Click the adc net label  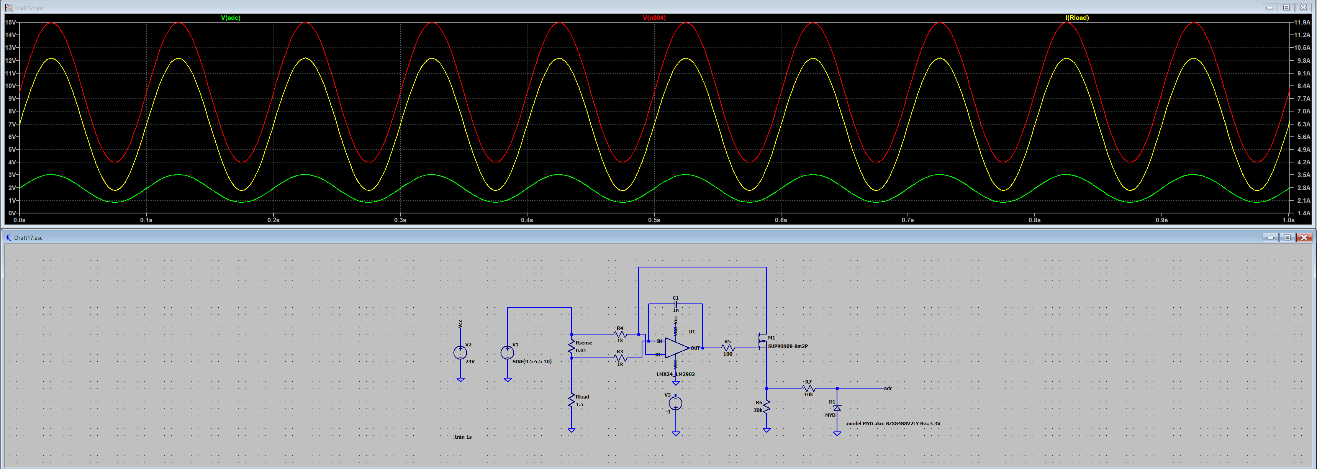(888, 388)
